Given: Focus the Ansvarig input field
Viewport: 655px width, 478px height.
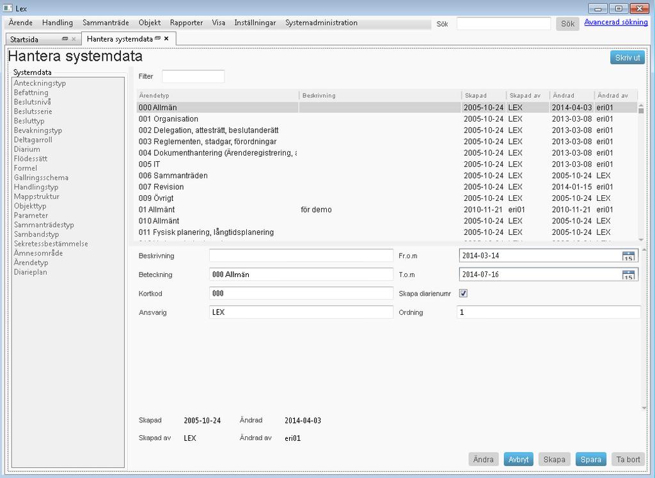Looking at the screenshot, I should click(x=301, y=312).
